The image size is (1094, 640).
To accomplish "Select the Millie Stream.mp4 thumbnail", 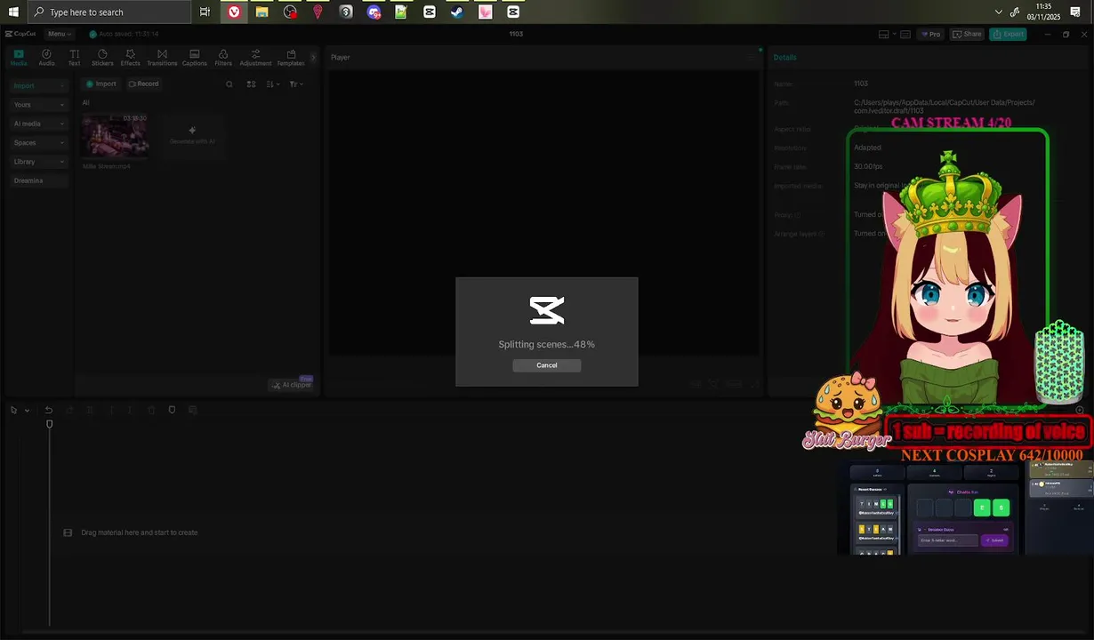I will (x=115, y=136).
